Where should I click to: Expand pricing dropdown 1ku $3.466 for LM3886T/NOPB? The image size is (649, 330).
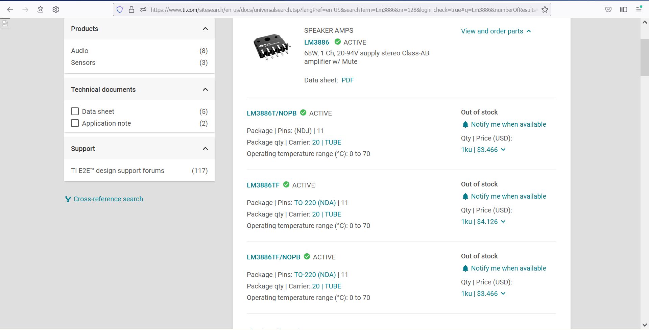483,150
